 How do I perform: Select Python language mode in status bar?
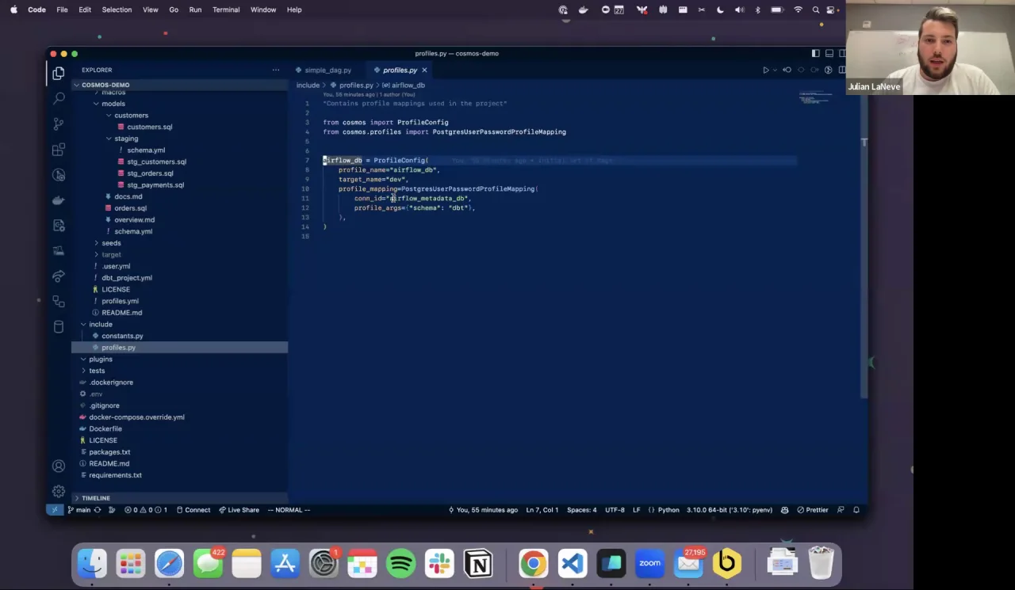tap(668, 510)
